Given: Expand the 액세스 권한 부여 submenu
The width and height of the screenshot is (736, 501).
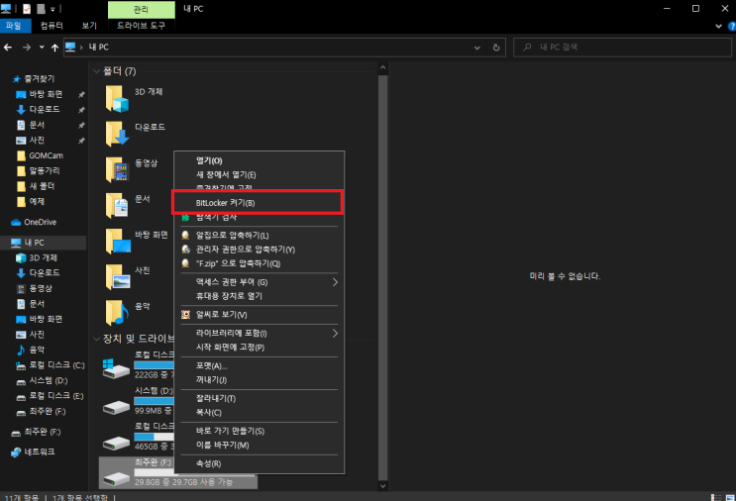Looking at the screenshot, I should 335,282.
